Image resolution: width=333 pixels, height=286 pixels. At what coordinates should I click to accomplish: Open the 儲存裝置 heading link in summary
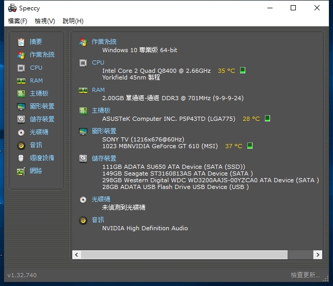click(104, 158)
